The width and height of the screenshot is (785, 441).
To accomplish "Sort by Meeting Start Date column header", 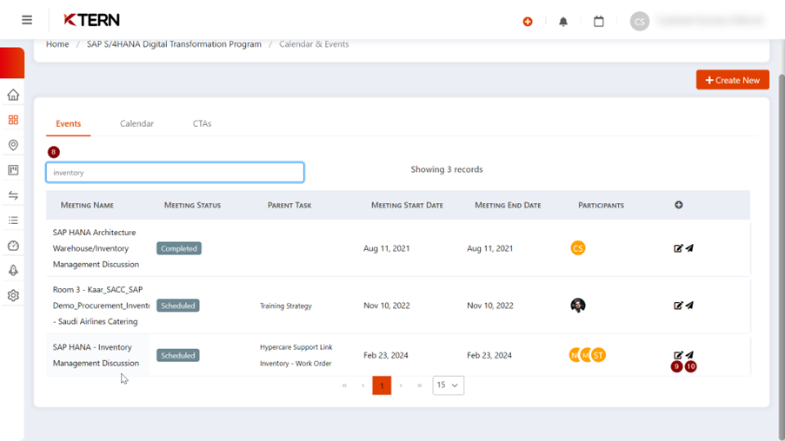I will coord(407,205).
